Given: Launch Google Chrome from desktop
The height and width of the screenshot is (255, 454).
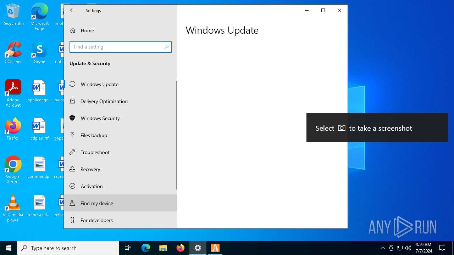Looking at the screenshot, I should point(13,170).
